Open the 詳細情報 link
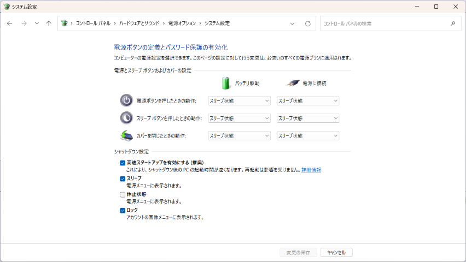This screenshot has height=262, width=466. point(311,170)
